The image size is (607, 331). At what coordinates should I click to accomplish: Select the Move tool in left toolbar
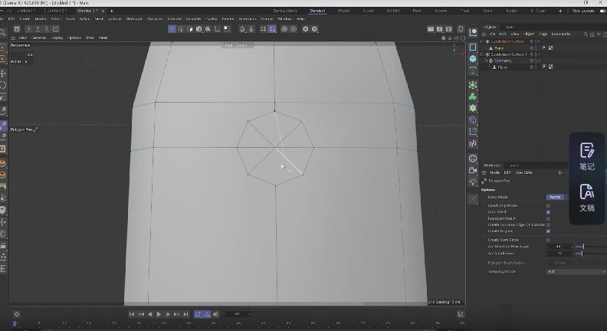pos(4,74)
